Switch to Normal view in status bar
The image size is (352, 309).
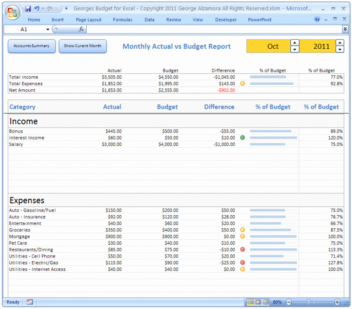click(x=251, y=302)
